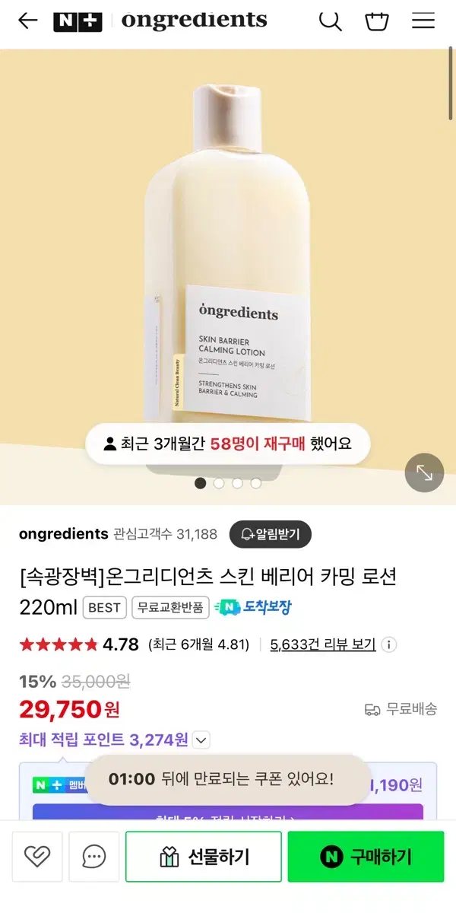The height and width of the screenshot is (913, 456).
Task: Open the shopping basket icon
Action: [377, 21]
